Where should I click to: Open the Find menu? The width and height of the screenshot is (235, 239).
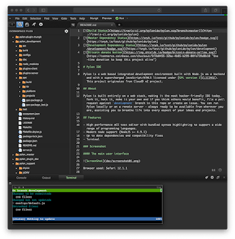[x=47, y=19]
